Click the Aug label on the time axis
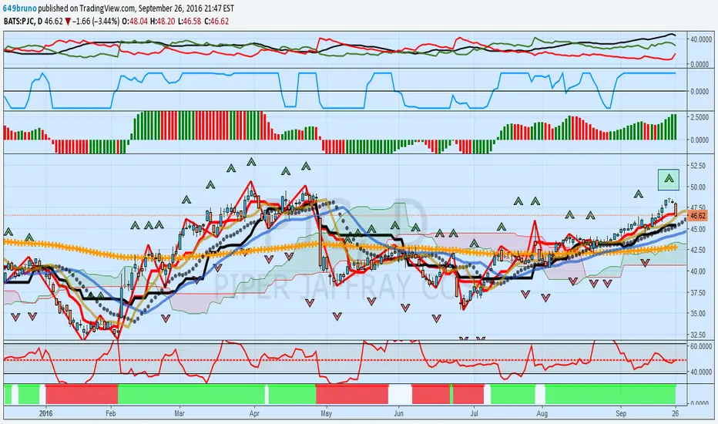718x424 pixels. pyautogui.click(x=542, y=413)
